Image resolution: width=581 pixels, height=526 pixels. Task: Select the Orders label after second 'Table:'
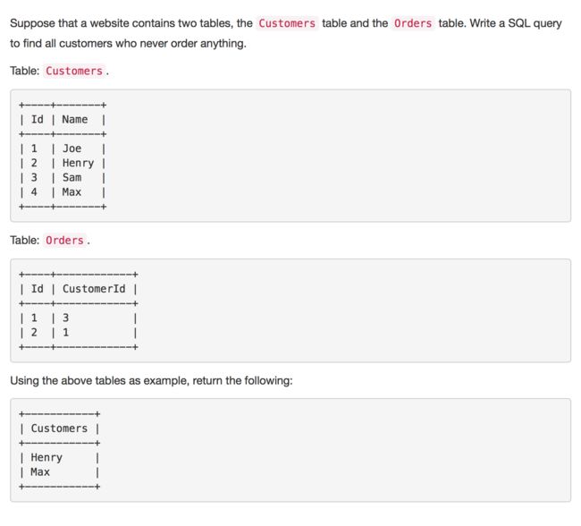[x=64, y=241]
